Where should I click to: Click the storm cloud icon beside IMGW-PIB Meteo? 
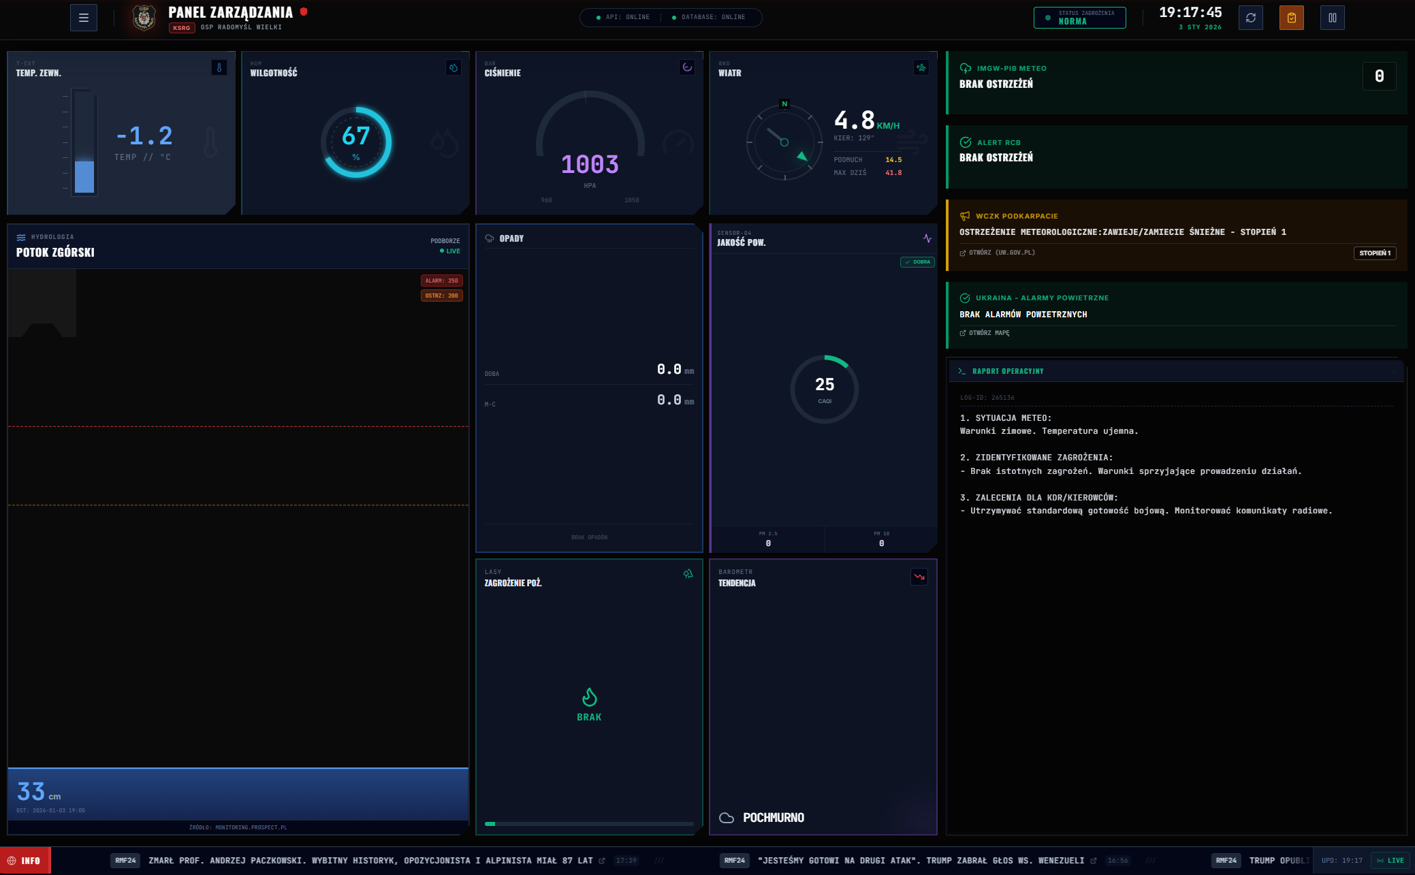click(966, 68)
